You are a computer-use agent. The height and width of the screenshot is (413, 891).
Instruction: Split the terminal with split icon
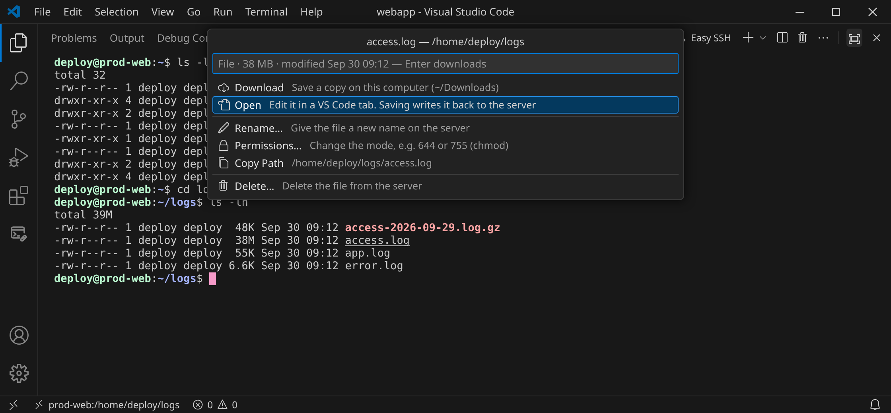tap(782, 38)
